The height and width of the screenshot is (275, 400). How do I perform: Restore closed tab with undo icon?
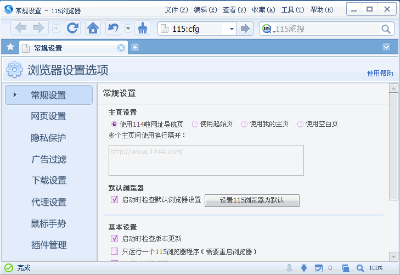click(113, 28)
